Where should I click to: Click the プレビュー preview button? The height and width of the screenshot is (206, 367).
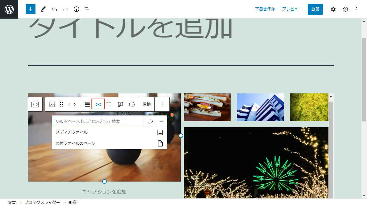[x=292, y=9]
